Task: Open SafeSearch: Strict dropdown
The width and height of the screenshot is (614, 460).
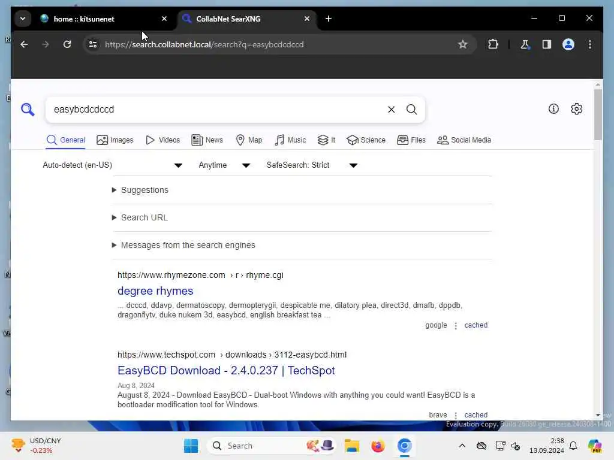Action: pyautogui.click(x=312, y=165)
